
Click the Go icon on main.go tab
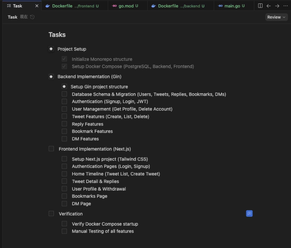pyautogui.click(x=220, y=6)
